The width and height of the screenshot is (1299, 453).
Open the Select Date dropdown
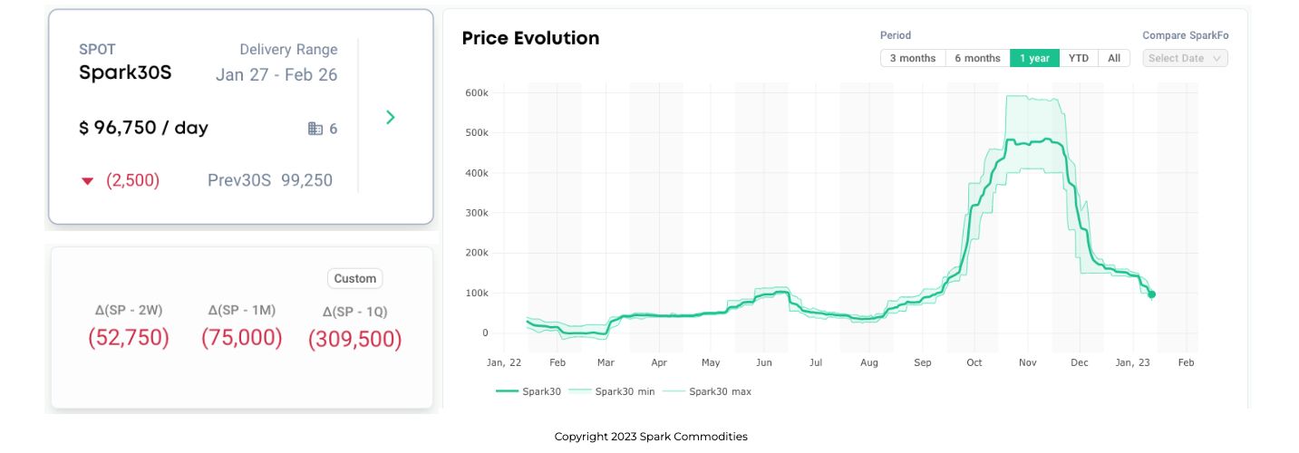coord(1177,58)
